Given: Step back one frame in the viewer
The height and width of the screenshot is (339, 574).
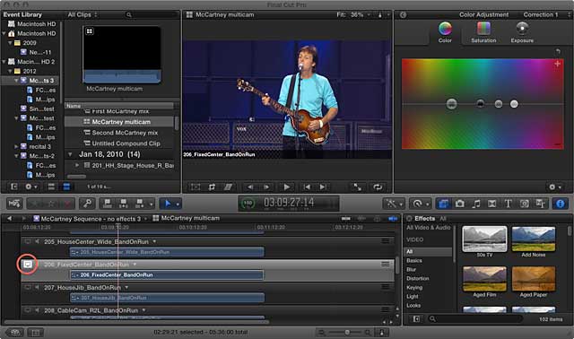Looking at the screenshot, I should point(250,187).
